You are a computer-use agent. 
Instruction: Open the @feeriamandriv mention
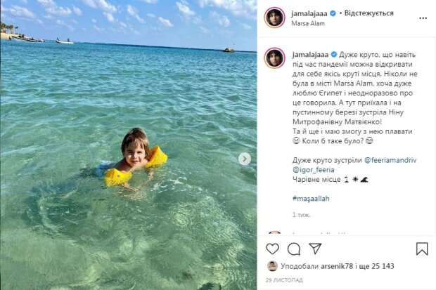click(x=390, y=160)
